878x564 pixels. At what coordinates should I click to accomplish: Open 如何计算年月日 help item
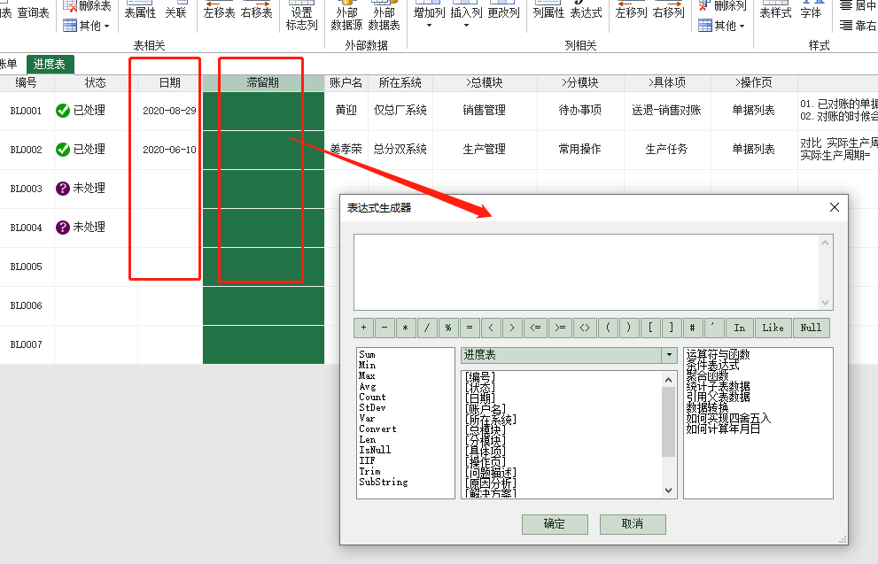click(723, 429)
